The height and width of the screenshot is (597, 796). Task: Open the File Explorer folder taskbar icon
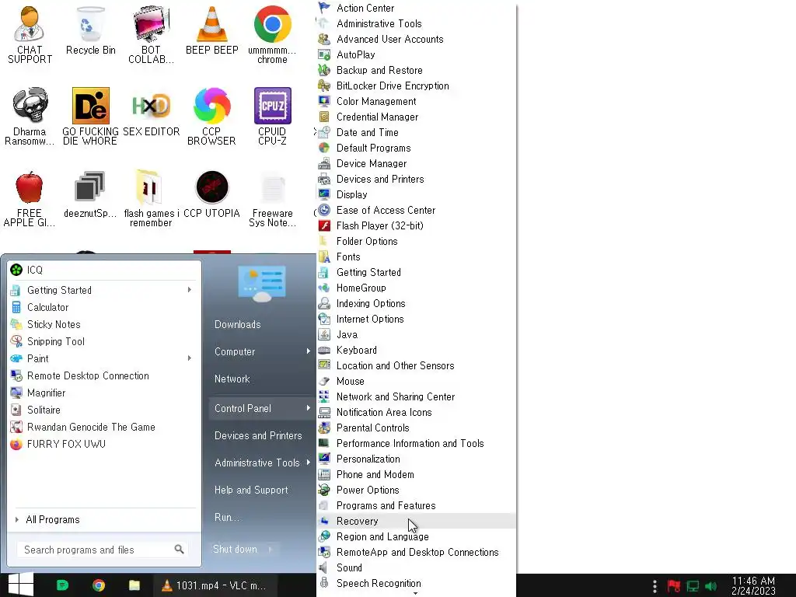tap(134, 585)
